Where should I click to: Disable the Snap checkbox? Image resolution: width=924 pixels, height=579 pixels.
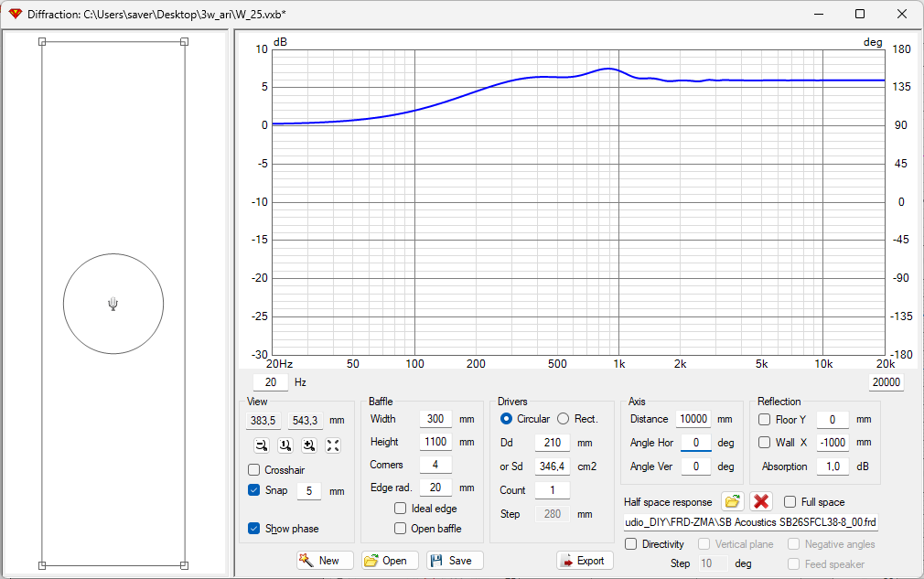coord(254,490)
